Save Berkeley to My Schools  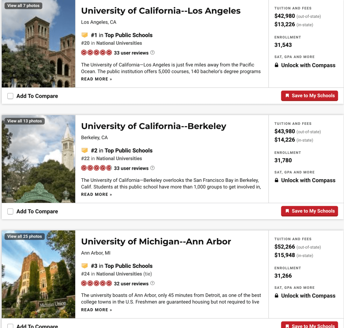point(309,211)
